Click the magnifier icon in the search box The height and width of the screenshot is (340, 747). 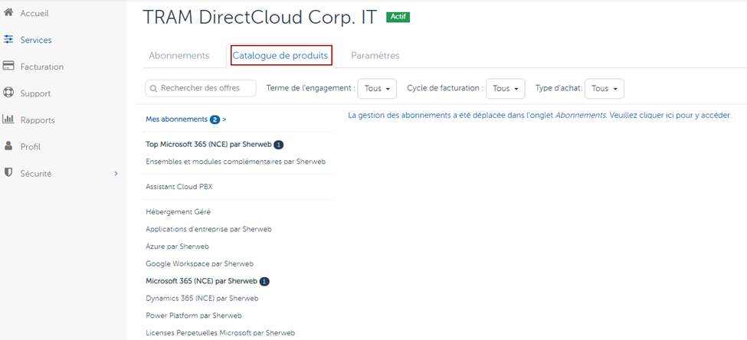(154, 89)
